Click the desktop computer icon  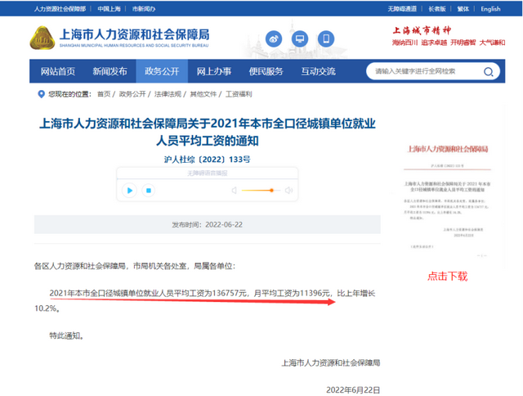tap(300, 38)
